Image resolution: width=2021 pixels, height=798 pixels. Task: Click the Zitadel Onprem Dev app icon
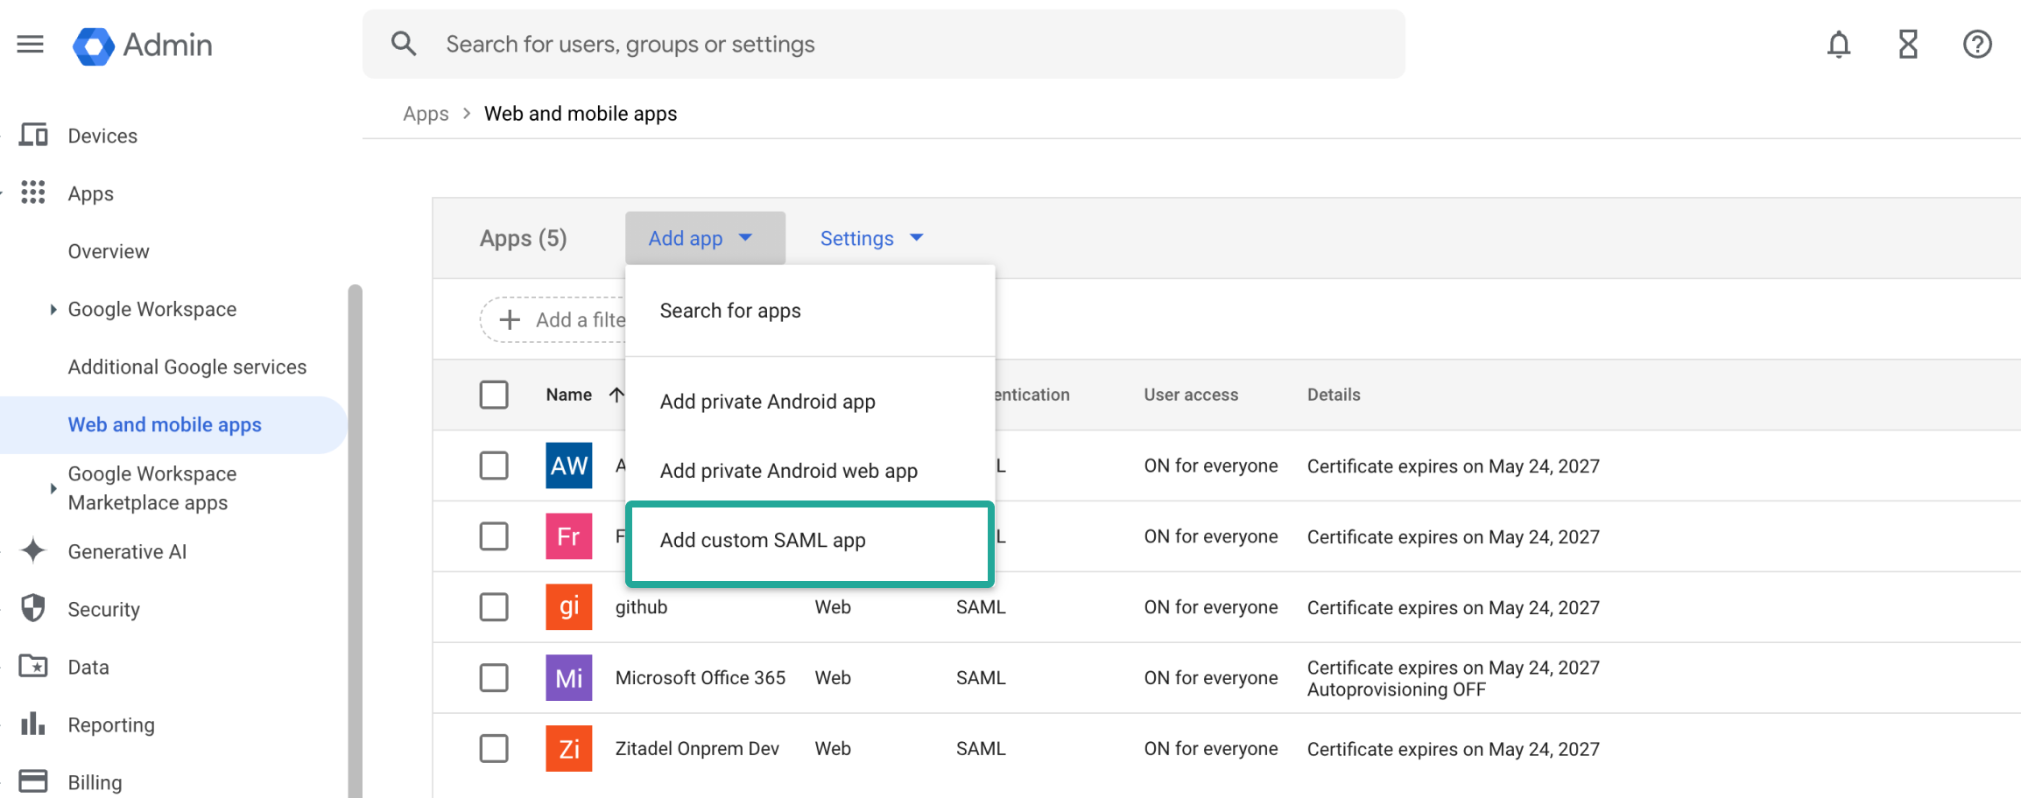pyautogui.click(x=568, y=749)
